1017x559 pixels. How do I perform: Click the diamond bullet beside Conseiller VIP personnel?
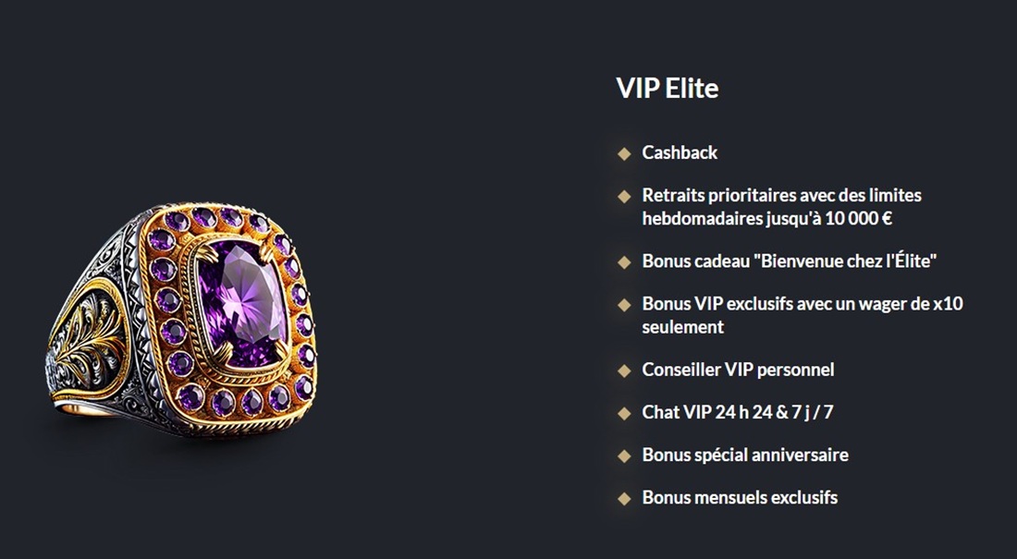click(624, 371)
